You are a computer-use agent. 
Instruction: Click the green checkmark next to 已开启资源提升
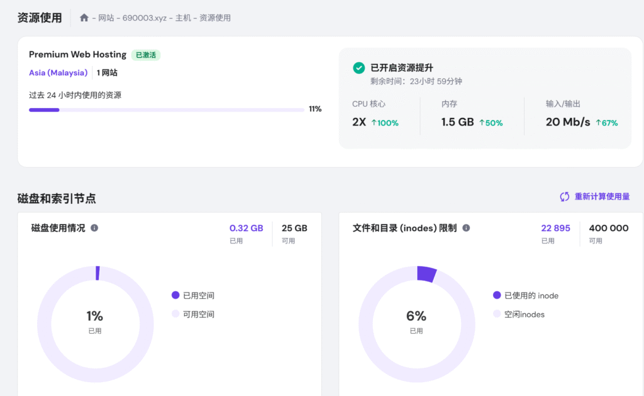(x=358, y=68)
